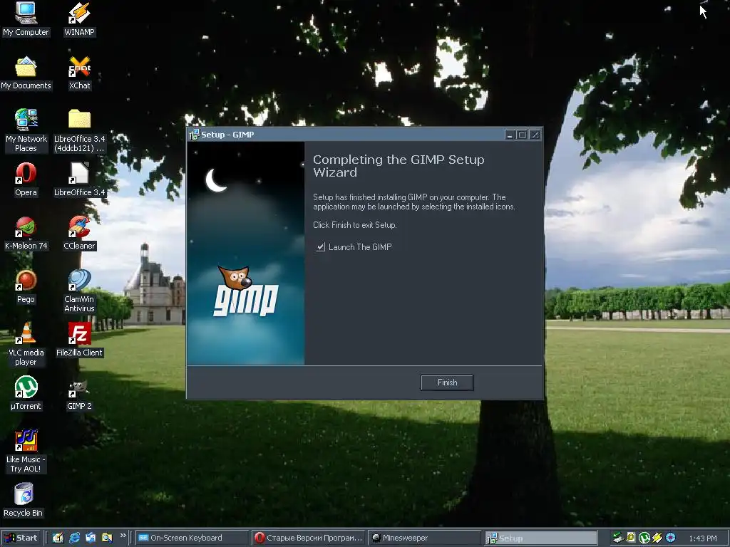
Task: Select the µTorrent desktop shortcut
Action: (26, 393)
